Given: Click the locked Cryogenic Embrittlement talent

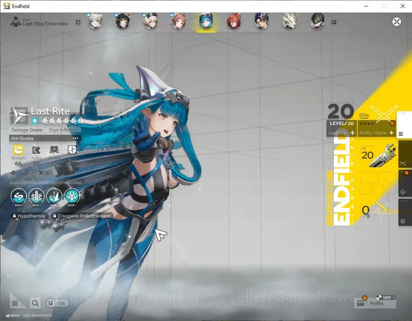Looking at the screenshot, I should click(x=82, y=216).
